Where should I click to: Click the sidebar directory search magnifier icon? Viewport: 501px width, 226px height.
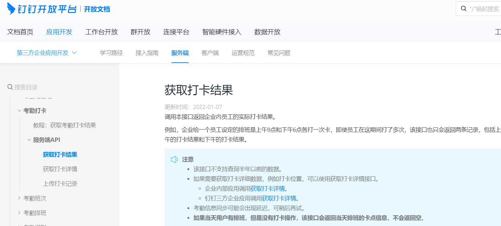tap(10, 87)
